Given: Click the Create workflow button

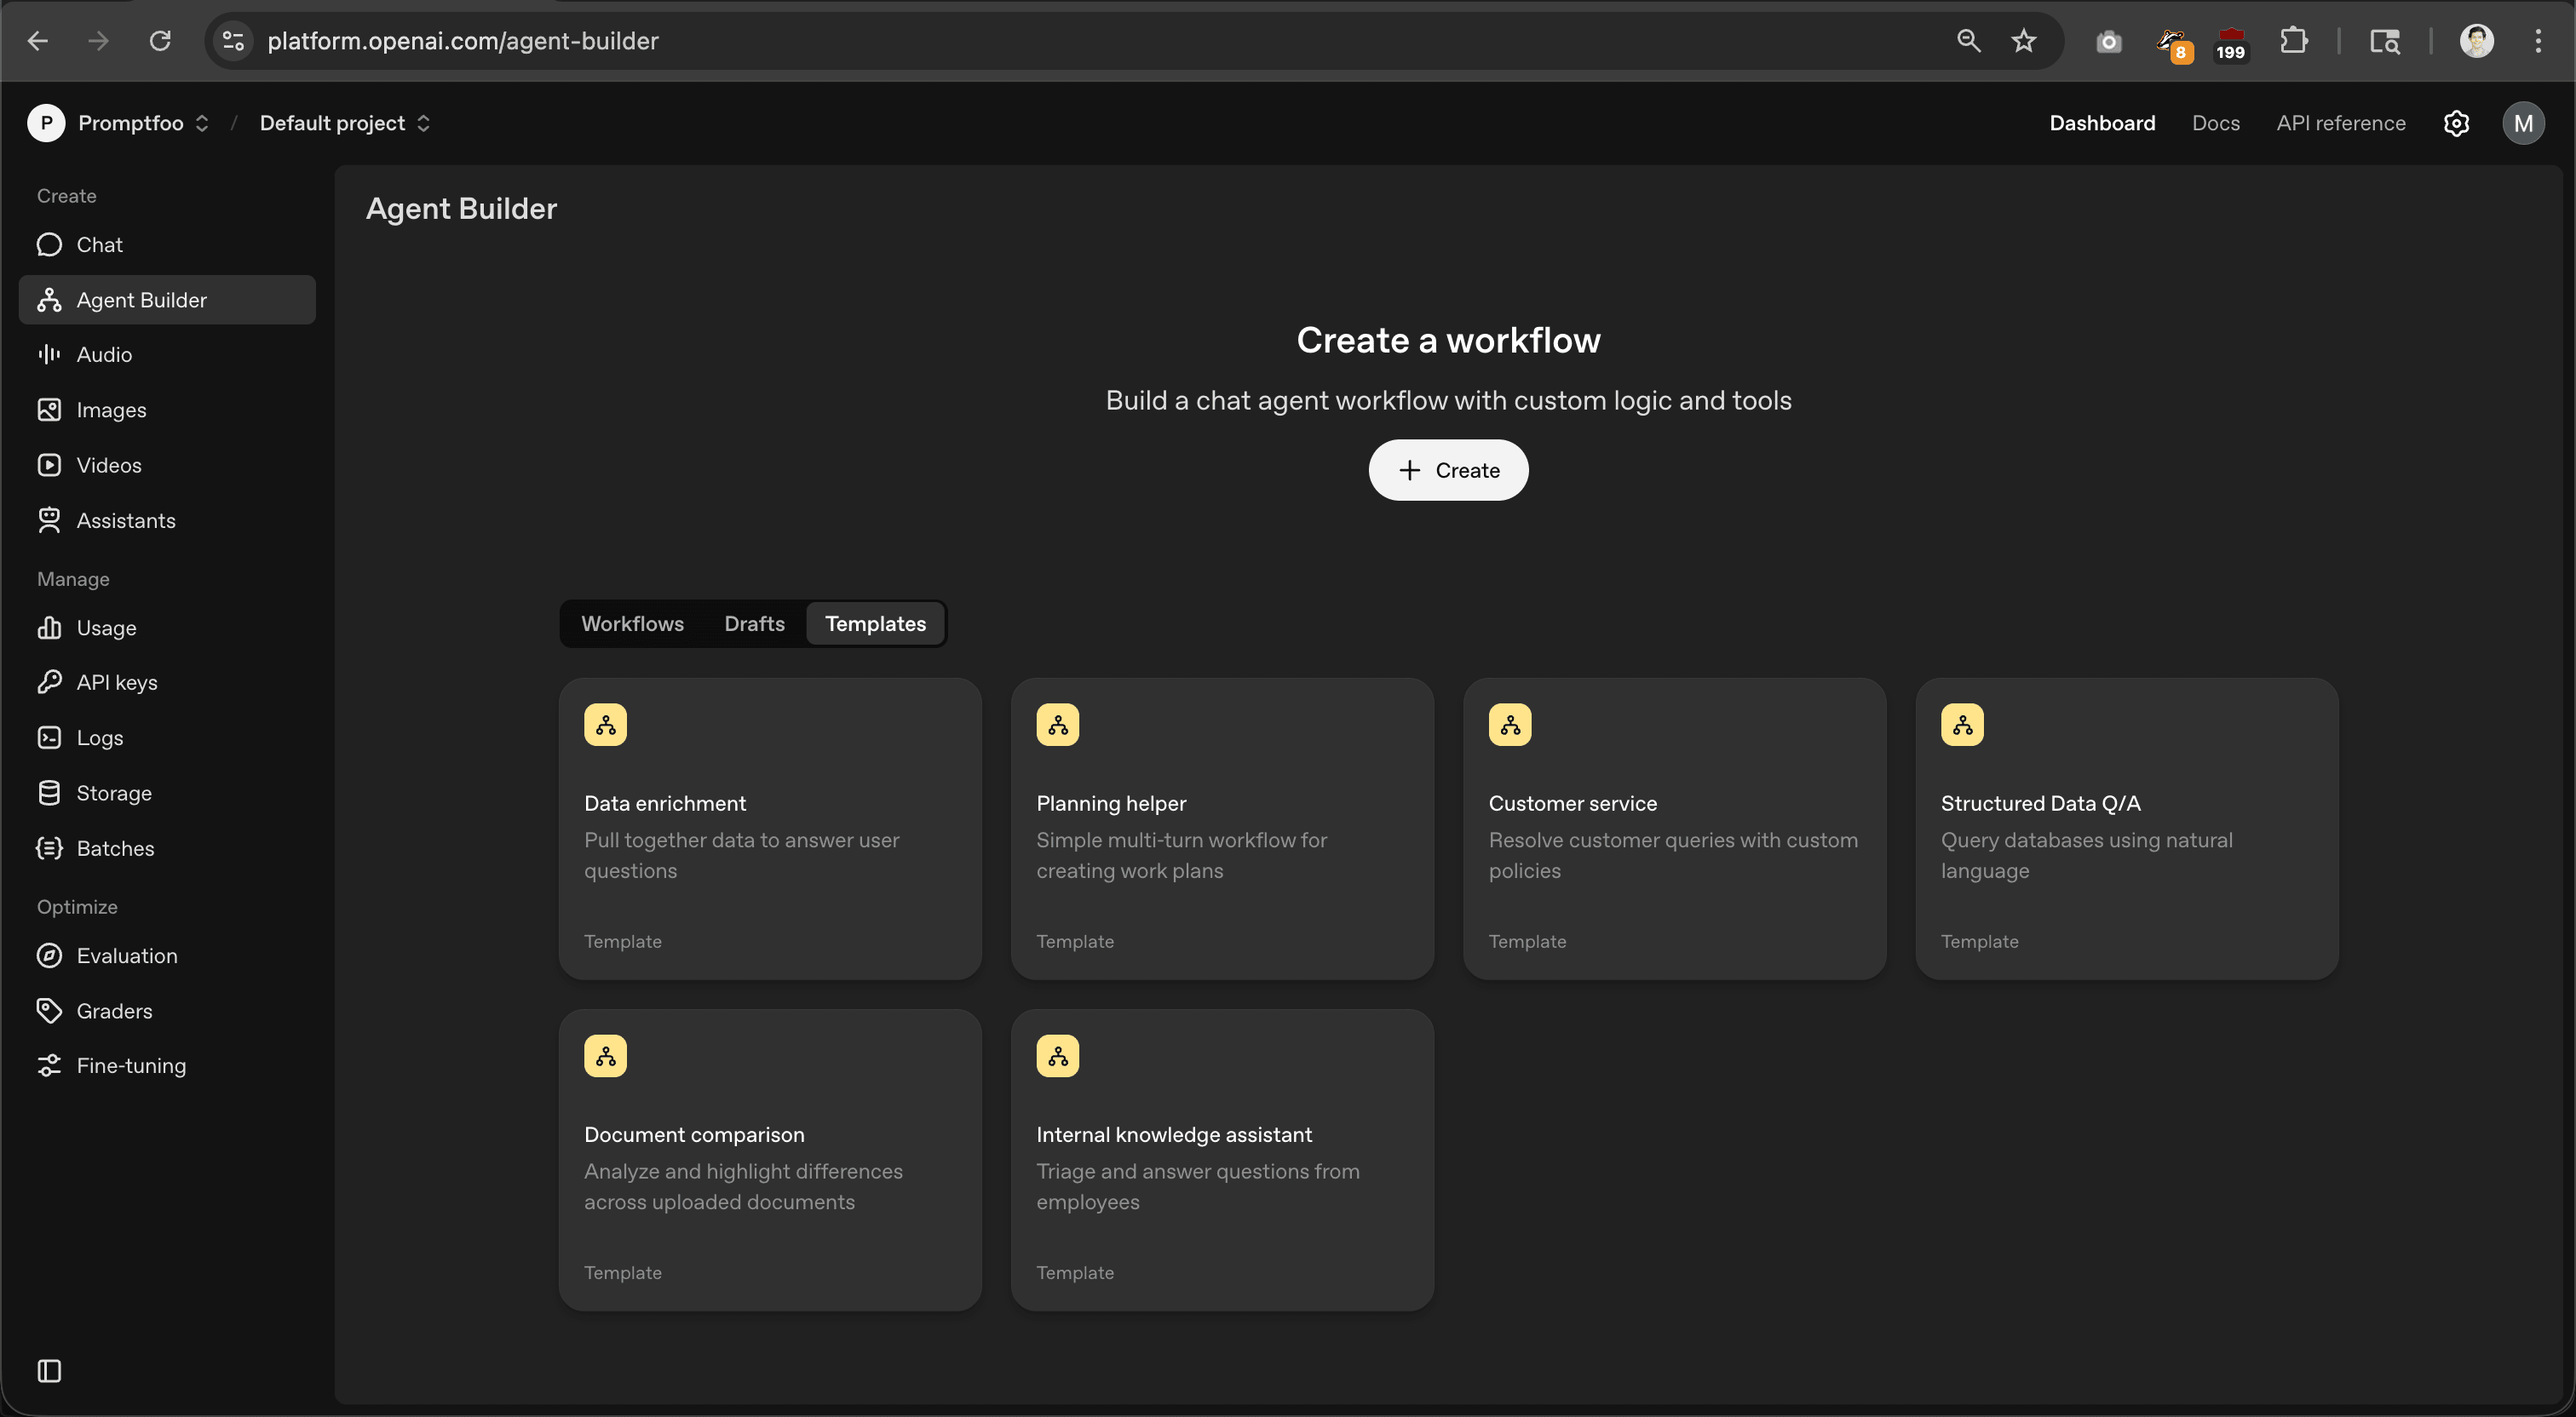Looking at the screenshot, I should [1448, 470].
